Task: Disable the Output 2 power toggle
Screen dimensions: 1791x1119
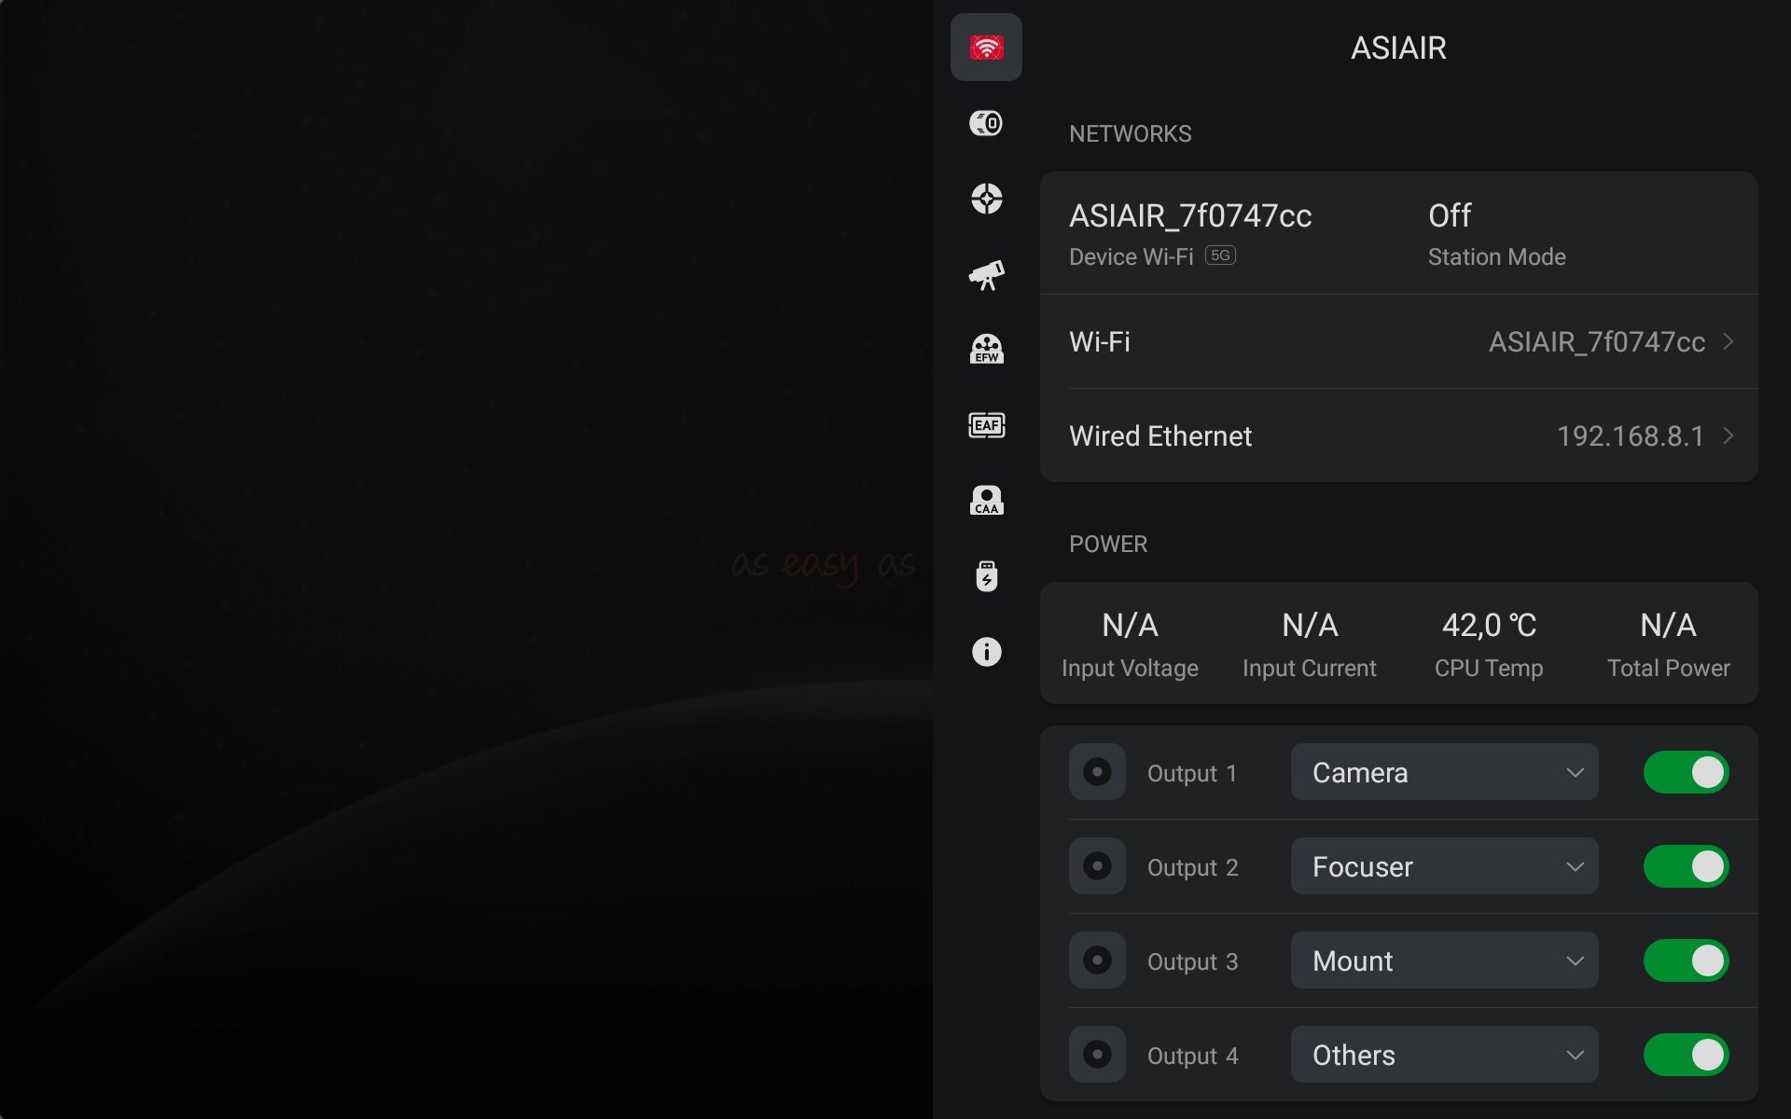Action: (x=1686, y=866)
